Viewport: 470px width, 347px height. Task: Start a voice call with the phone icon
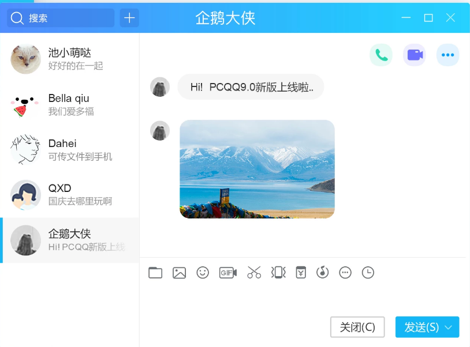pyautogui.click(x=381, y=55)
